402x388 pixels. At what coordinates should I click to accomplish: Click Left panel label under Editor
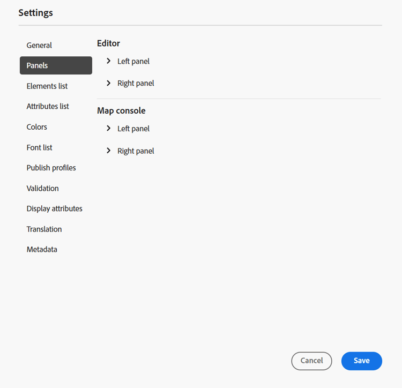coord(133,61)
